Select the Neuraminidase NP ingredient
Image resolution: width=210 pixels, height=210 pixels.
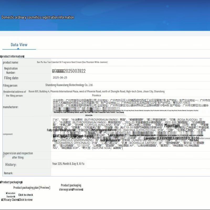pyautogui.click(x=110, y=140)
